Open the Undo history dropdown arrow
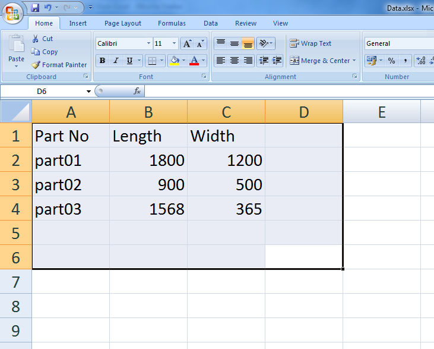The image size is (434, 349). (x=56, y=8)
